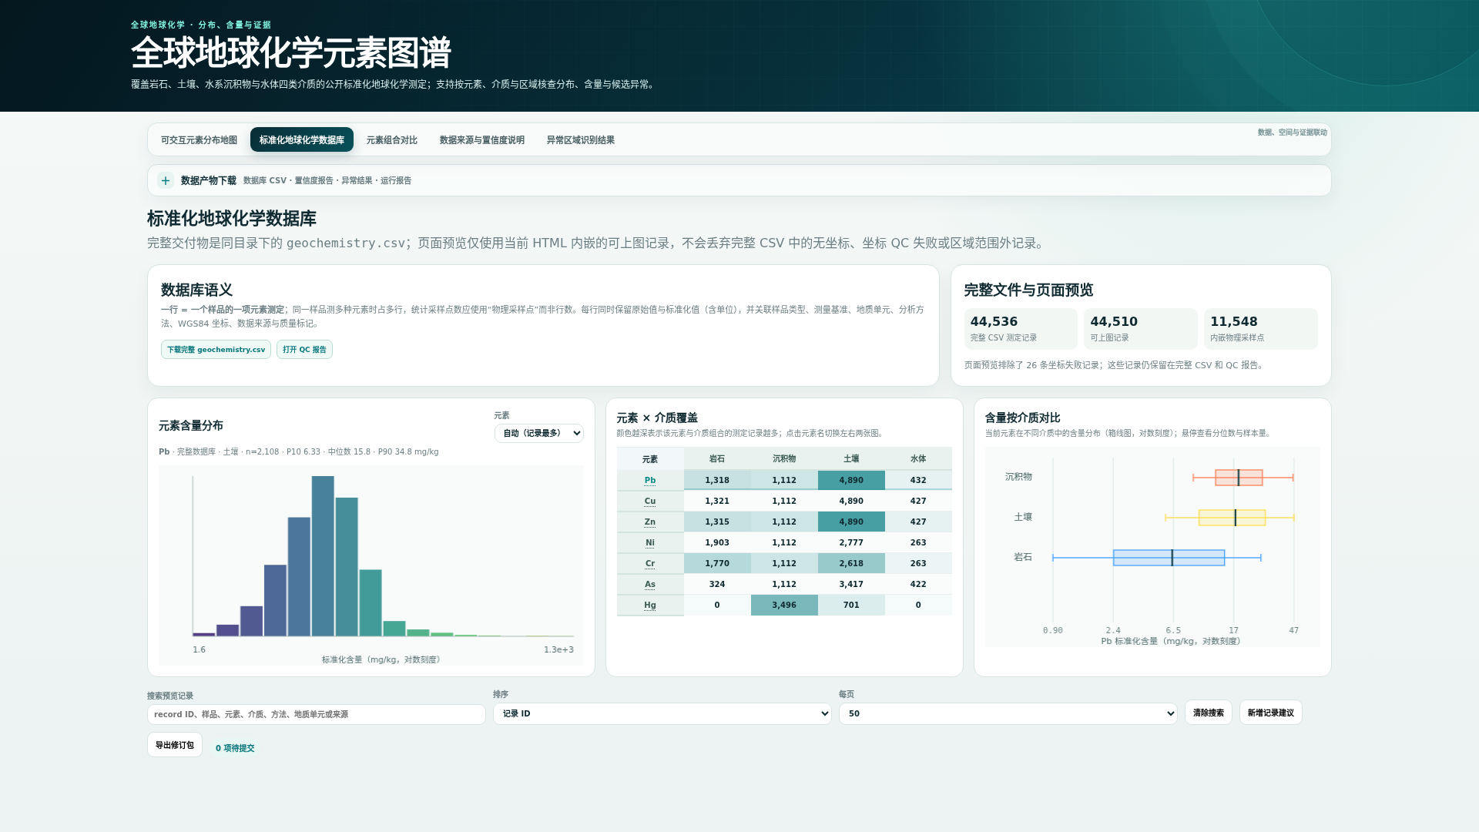This screenshot has width=1479, height=832.
Task: Open the 元素 auto selection dropdown
Action: (539, 433)
